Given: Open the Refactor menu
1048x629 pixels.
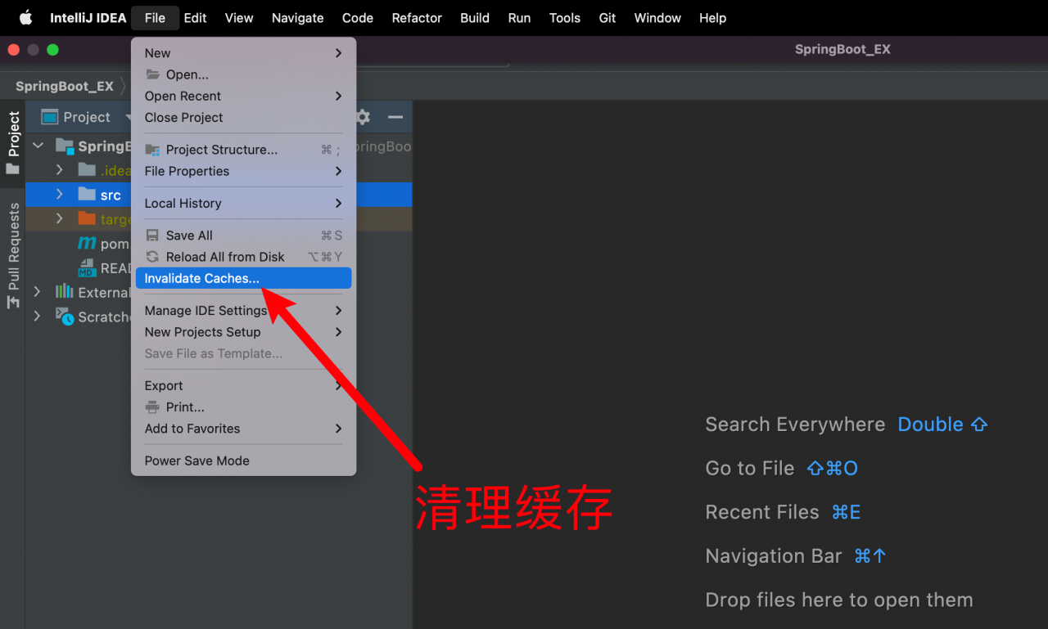Looking at the screenshot, I should click(x=417, y=17).
